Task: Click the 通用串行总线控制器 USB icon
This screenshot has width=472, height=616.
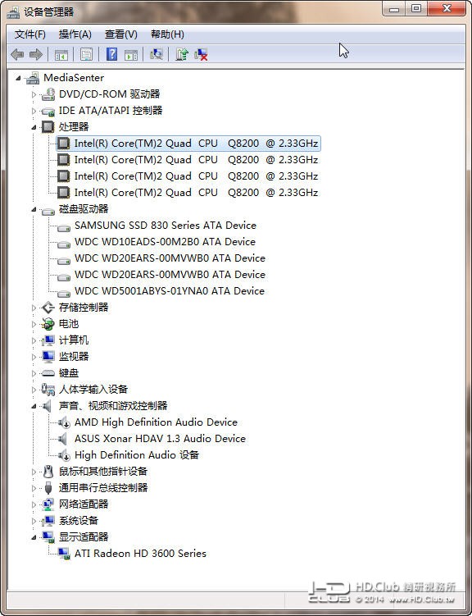Action: (48, 487)
